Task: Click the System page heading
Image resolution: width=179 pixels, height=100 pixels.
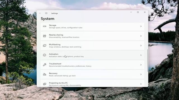Action: [48, 19]
